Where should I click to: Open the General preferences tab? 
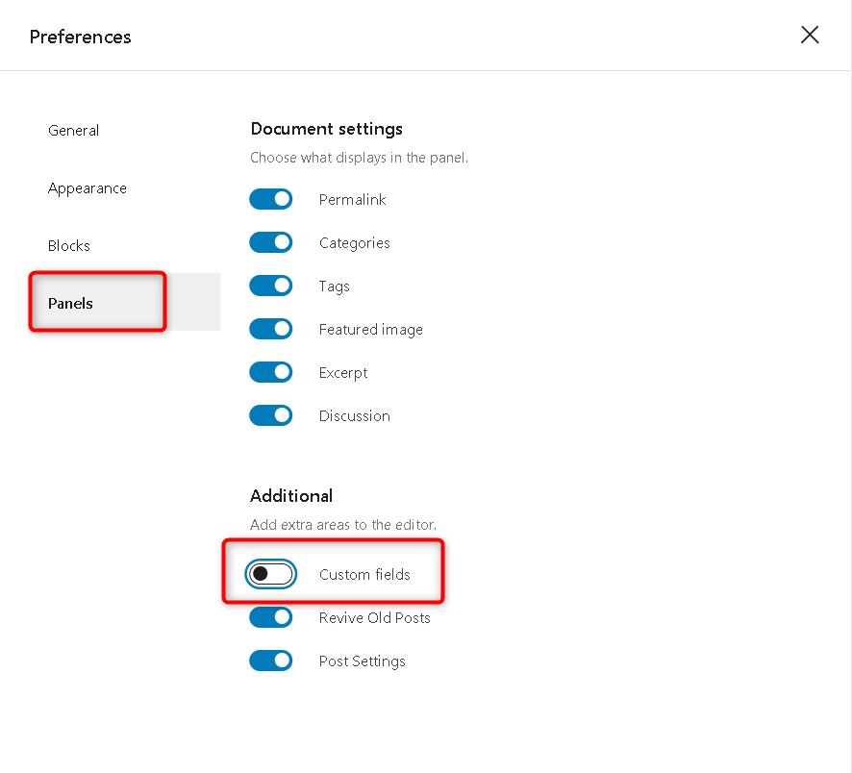point(74,131)
